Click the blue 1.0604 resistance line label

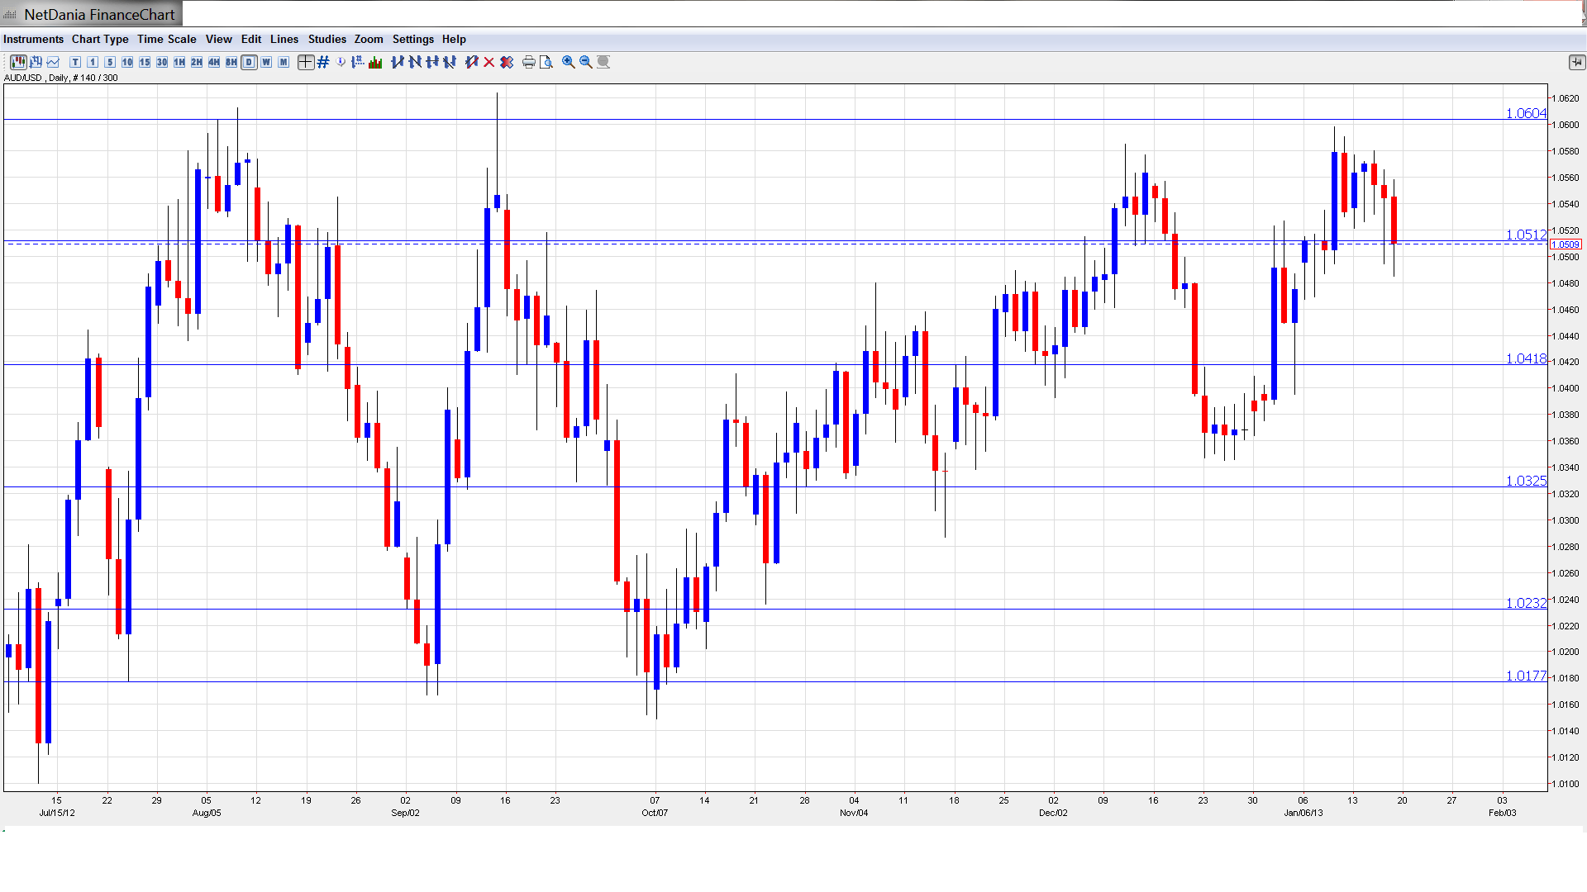click(1525, 113)
